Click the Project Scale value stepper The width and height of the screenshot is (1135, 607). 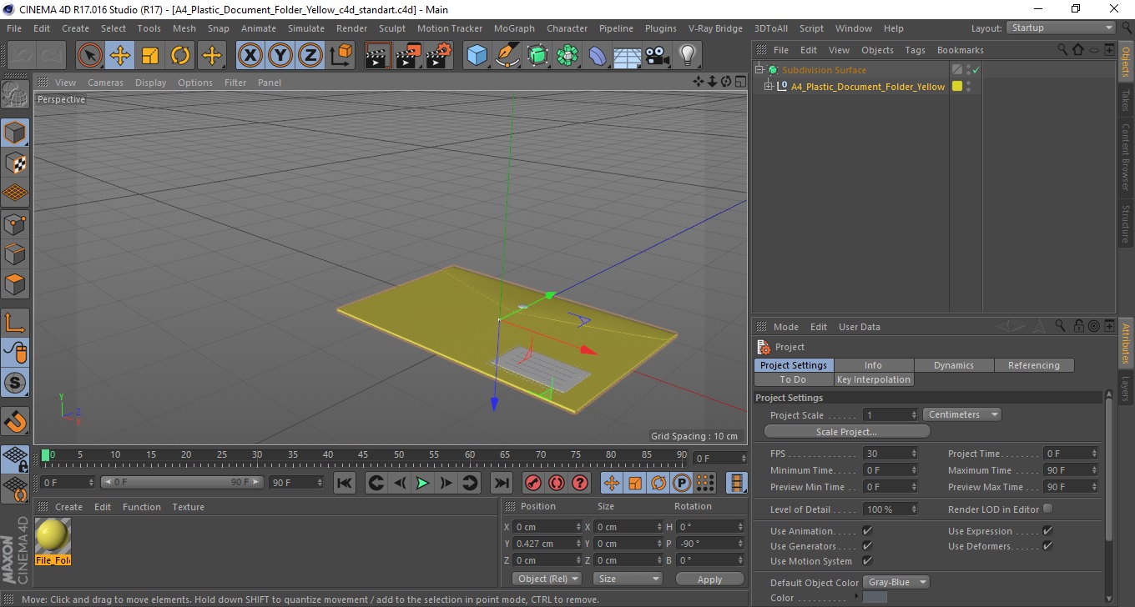tap(914, 414)
